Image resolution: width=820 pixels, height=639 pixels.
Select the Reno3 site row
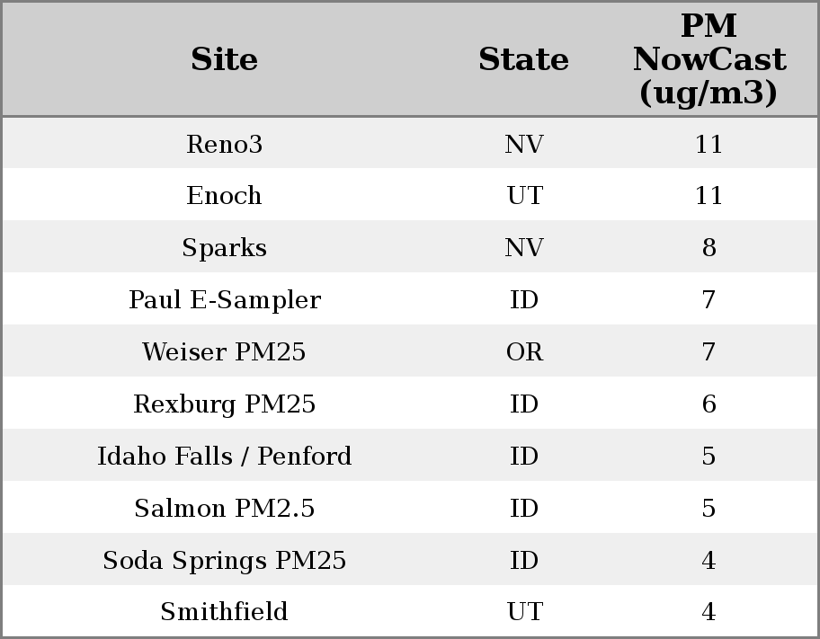(224, 144)
